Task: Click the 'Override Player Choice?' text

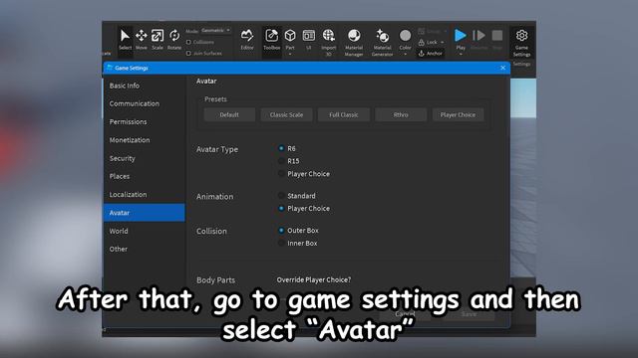Action: pos(314,279)
